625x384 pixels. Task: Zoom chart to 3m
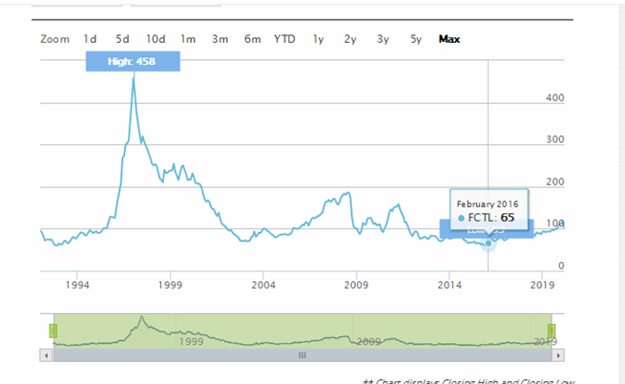click(220, 39)
